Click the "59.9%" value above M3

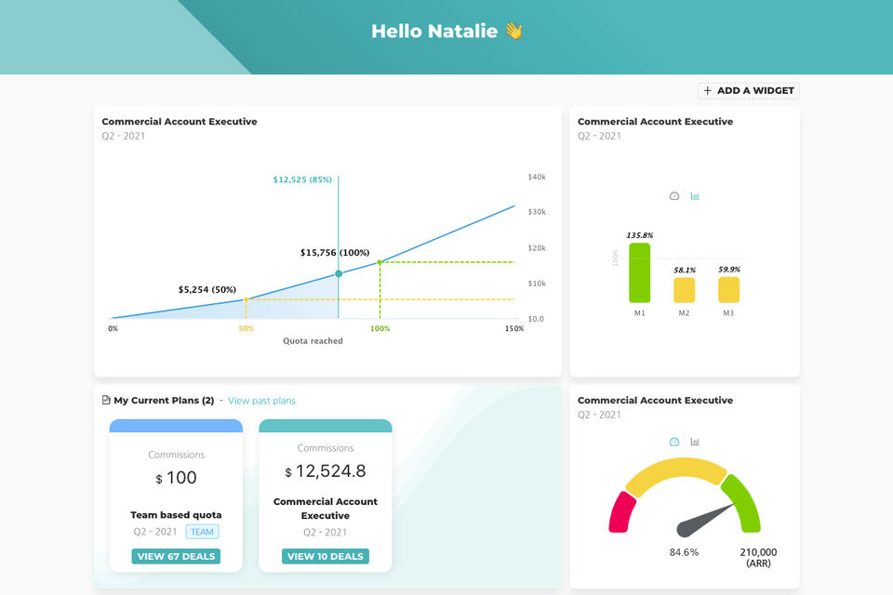(729, 270)
